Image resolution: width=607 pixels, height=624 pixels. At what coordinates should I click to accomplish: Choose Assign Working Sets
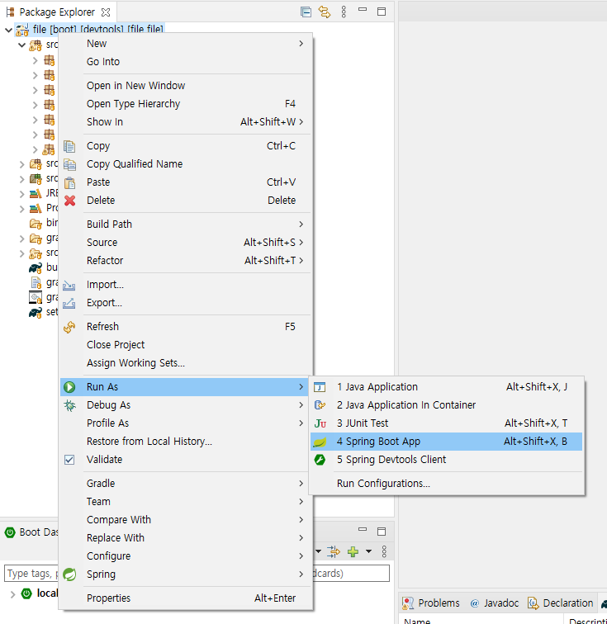pyautogui.click(x=186, y=363)
